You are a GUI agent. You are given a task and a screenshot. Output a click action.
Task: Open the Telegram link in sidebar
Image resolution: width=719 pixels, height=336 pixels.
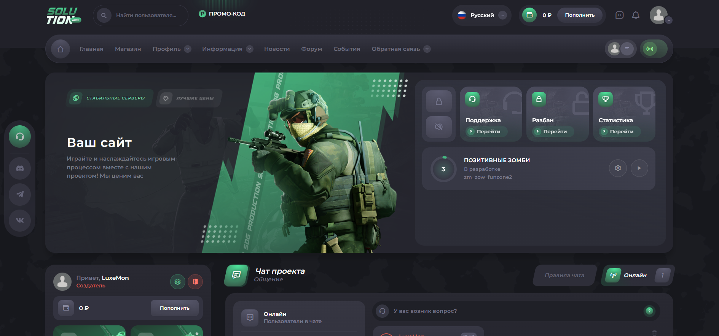pos(20,194)
